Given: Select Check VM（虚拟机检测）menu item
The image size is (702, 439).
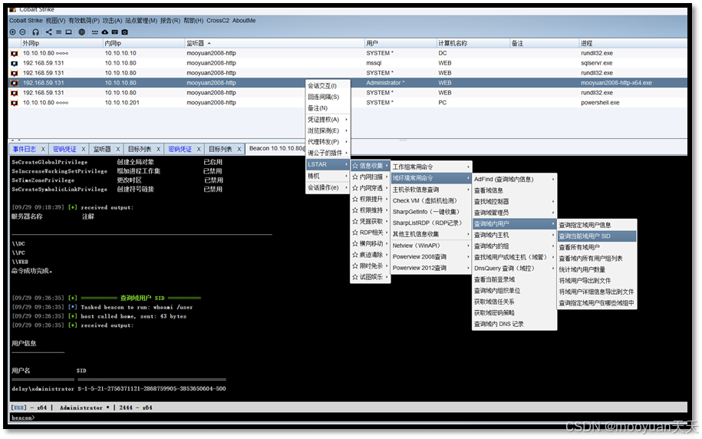Looking at the screenshot, I should click(x=431, y=200).
